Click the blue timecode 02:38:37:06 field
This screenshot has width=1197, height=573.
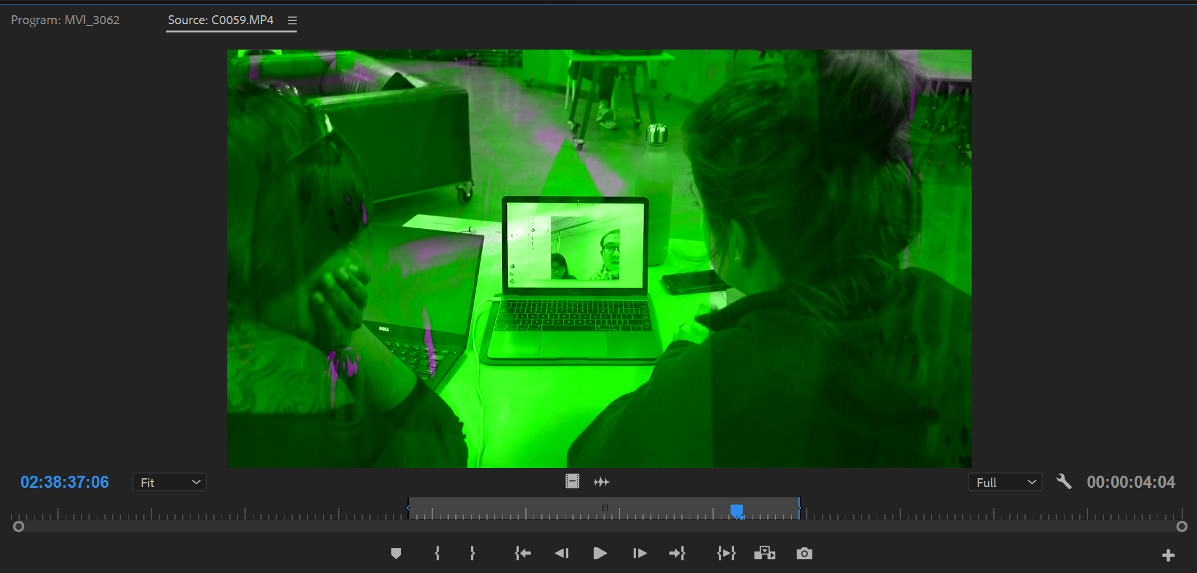pyautogui.click(x=64, y=481)
